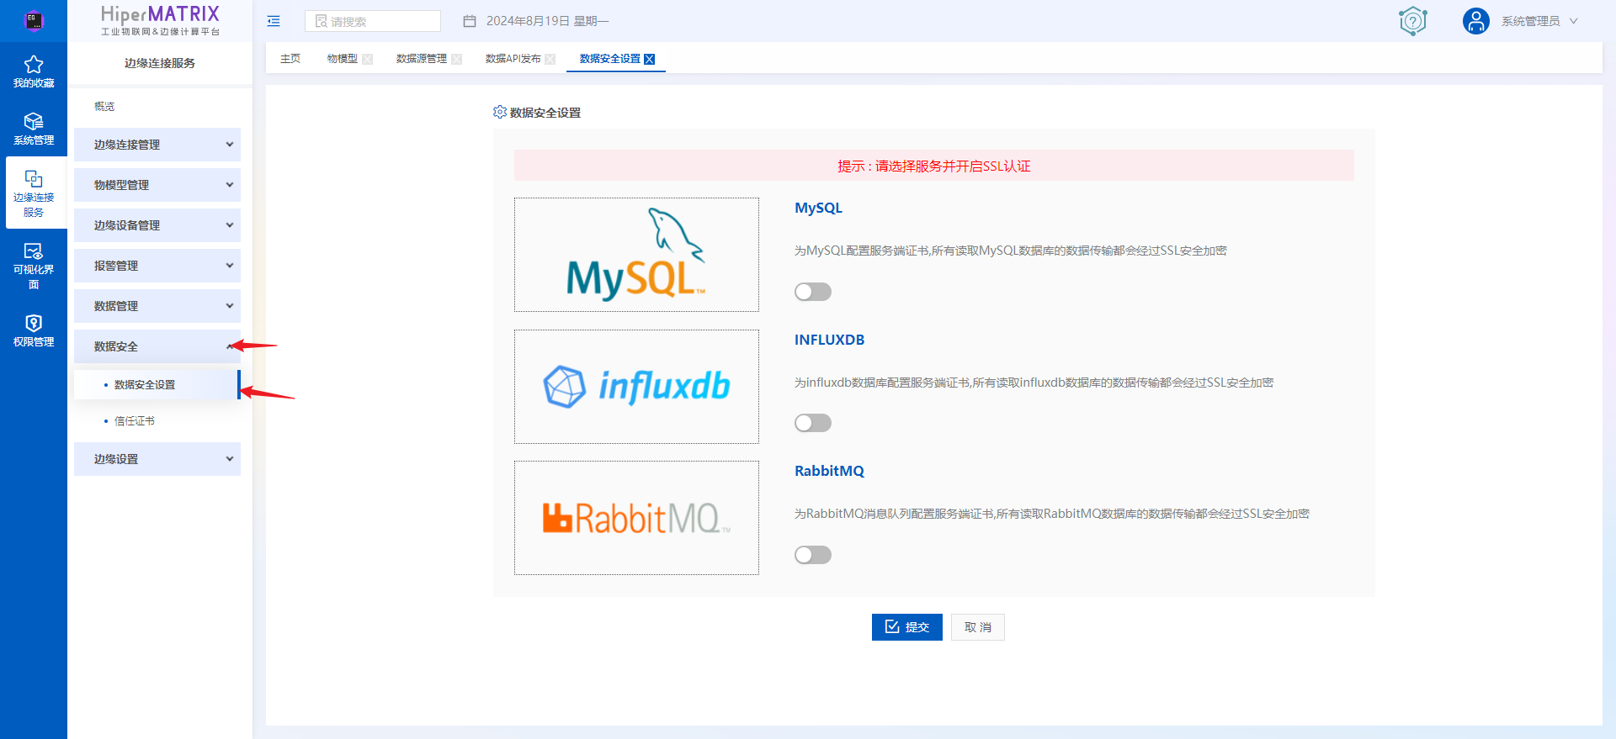The width and height of the screenshot is (1616, 739).
Task: Click the MySQL logo image
Action: [636, 255]
